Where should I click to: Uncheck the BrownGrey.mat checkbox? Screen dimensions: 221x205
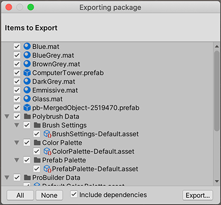tap(17, 64)
